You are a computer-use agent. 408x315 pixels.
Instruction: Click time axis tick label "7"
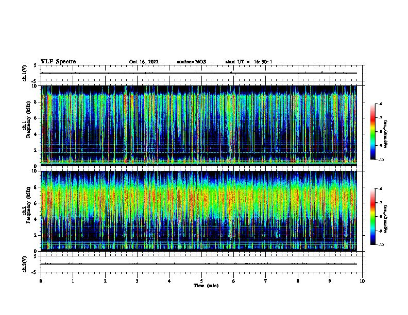point(266,281)
